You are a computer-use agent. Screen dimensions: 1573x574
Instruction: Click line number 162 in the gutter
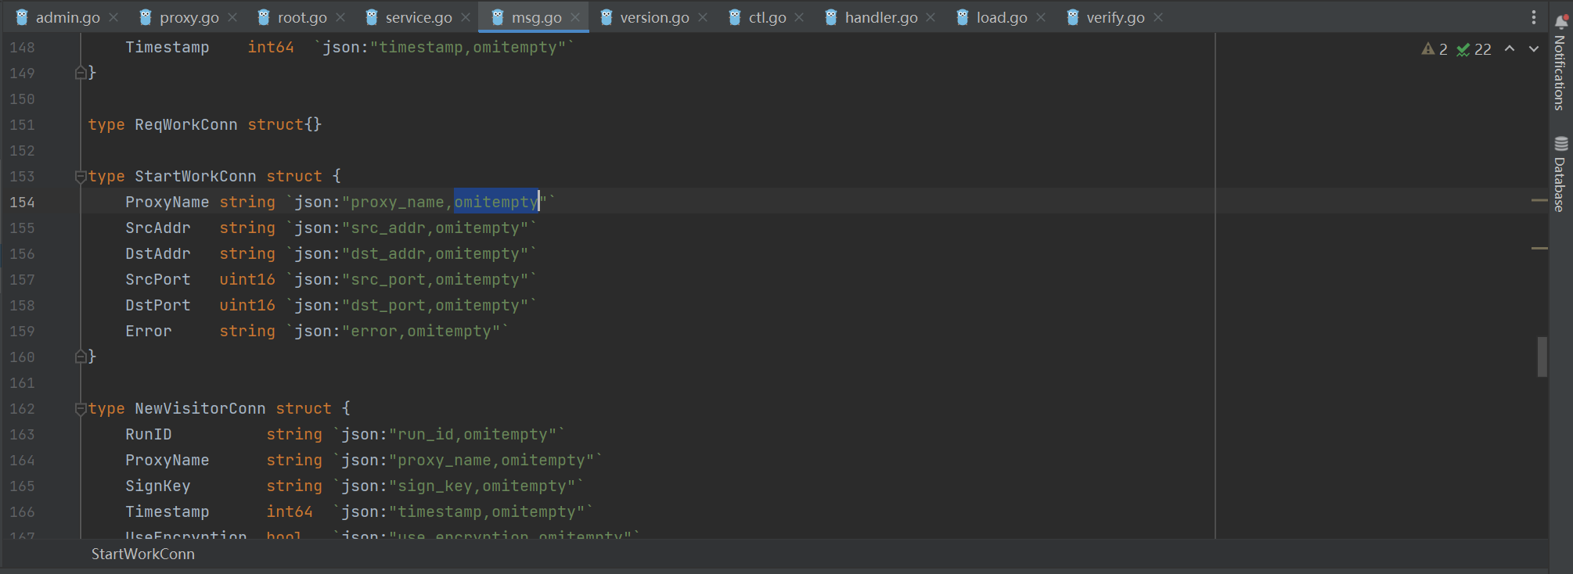(22, 409)
